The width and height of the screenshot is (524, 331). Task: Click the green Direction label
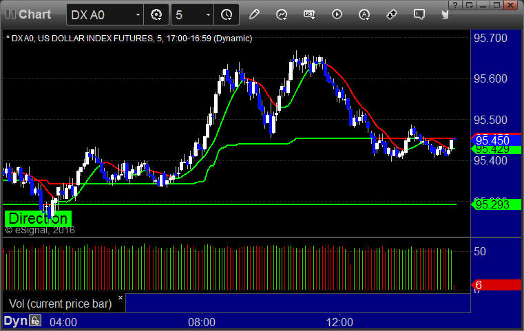coord(38,218)
